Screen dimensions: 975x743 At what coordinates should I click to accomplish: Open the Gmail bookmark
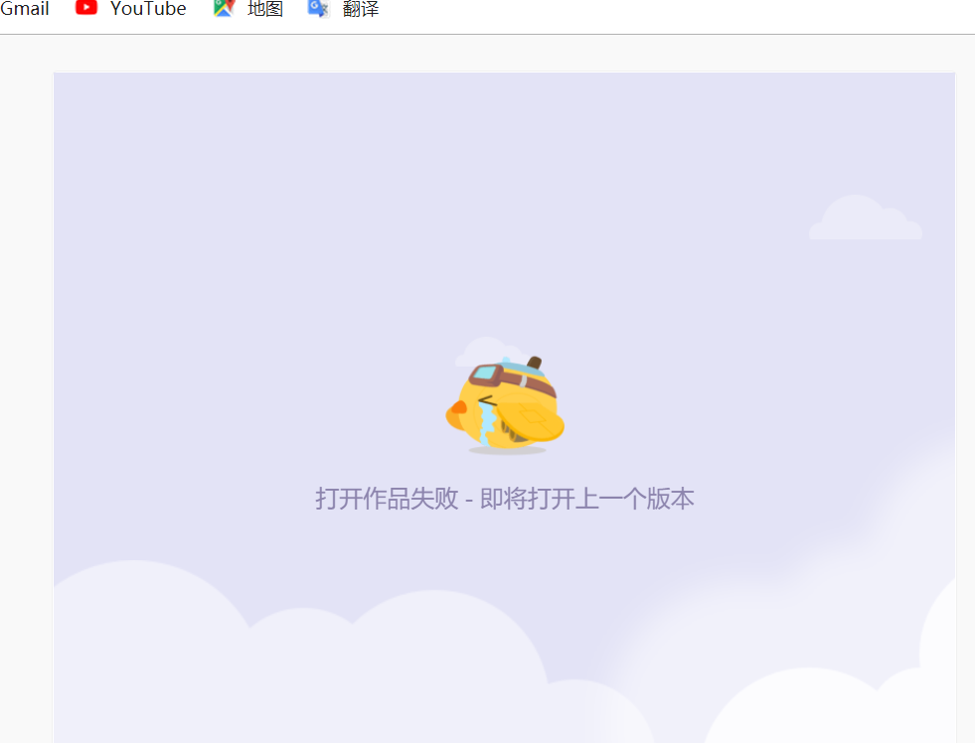24,8
